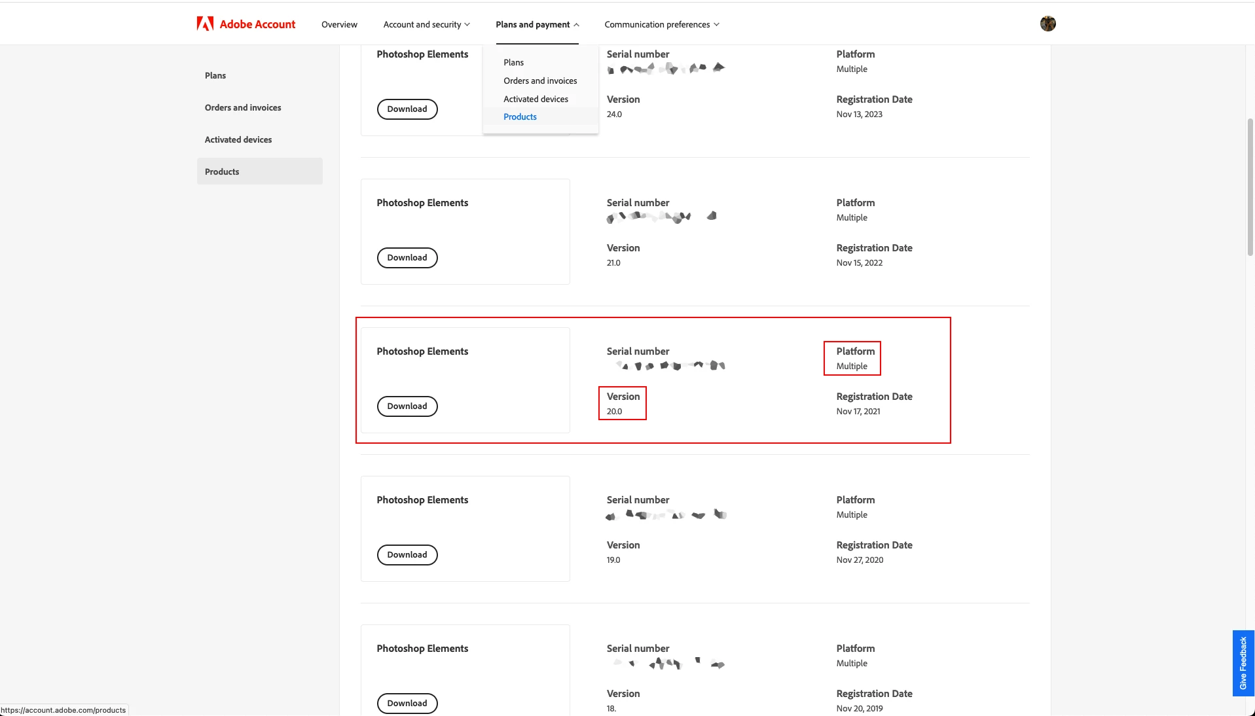
Task: Select Orders and invoices in dropdown menu
Action: [540, 81]
